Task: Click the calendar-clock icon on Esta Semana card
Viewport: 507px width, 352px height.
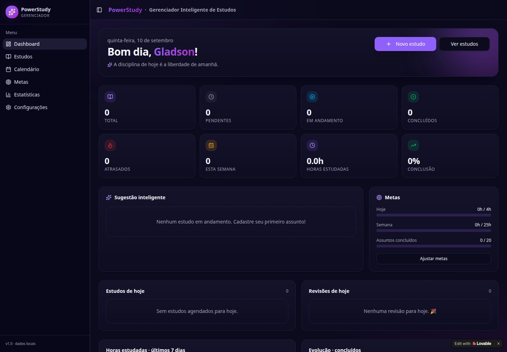Action: click(211, 145)
